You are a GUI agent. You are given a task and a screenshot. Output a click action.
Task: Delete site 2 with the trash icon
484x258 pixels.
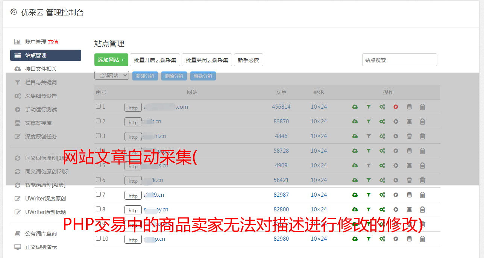click(x=422, y=121)
